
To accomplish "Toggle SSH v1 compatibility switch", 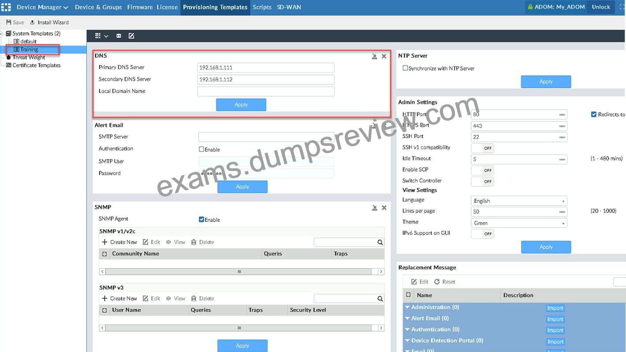I will point(482,148).
